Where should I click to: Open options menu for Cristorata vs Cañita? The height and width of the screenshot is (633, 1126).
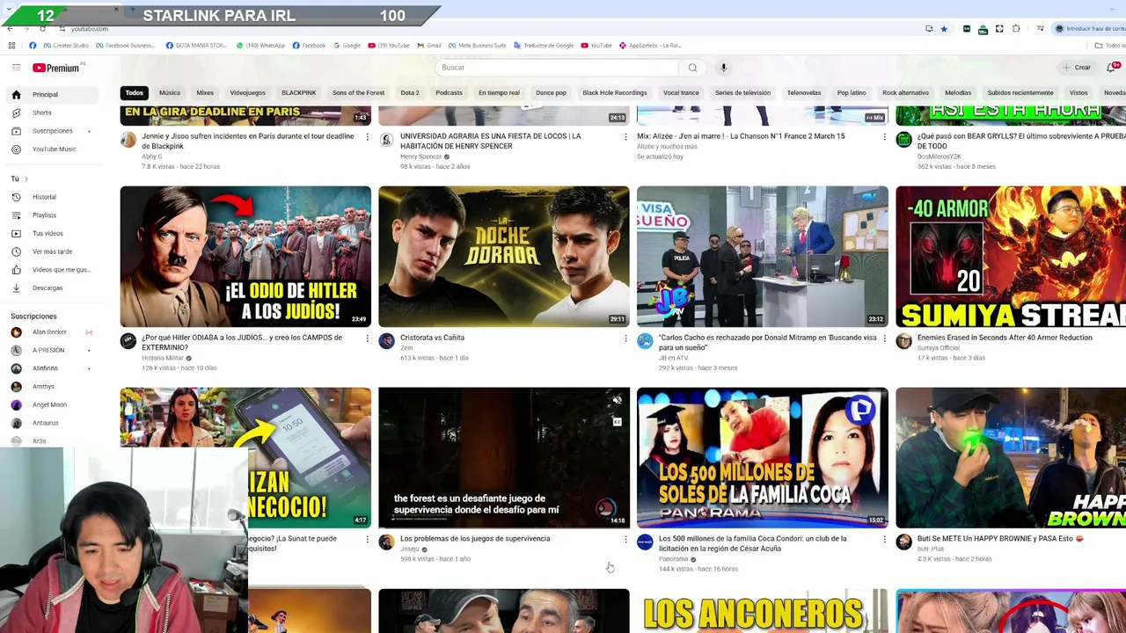point(625,338)
